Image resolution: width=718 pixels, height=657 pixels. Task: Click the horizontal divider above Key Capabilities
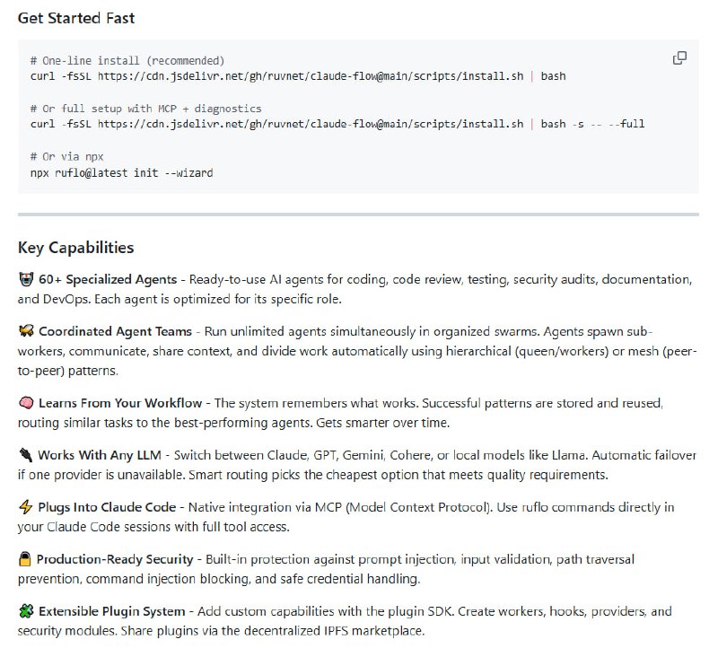358,215
